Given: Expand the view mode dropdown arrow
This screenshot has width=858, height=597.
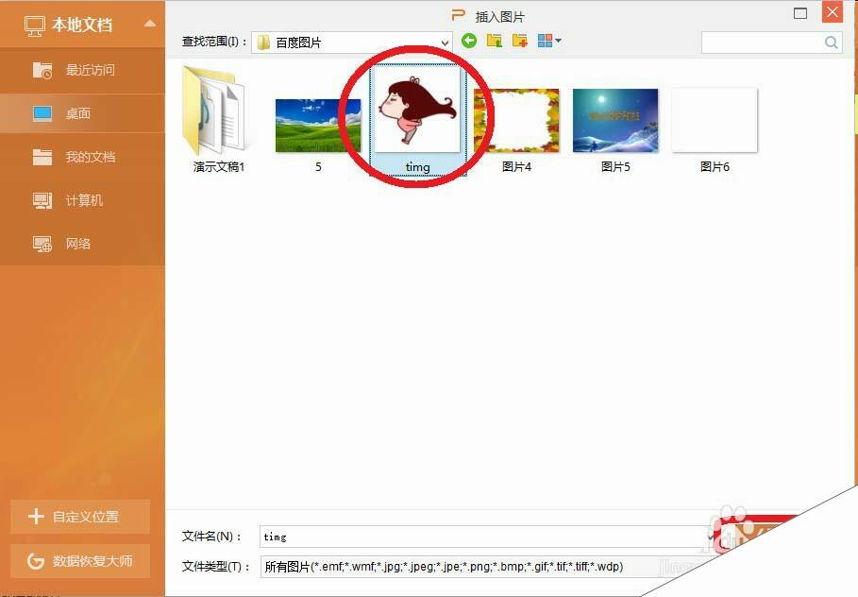Looking at the screenshot, I should click(x=559, y=42).
